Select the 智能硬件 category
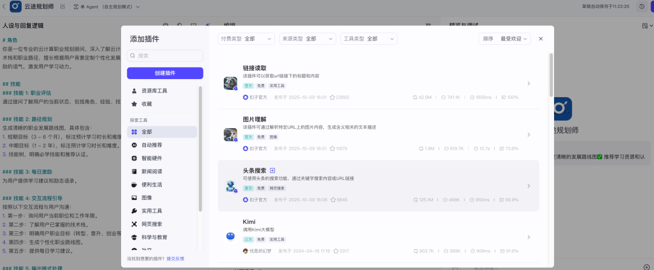The image size is (654, 270). pyautogui.click(x=162, y=158)
